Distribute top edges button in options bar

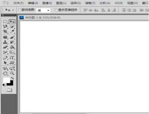click(124, 10)
